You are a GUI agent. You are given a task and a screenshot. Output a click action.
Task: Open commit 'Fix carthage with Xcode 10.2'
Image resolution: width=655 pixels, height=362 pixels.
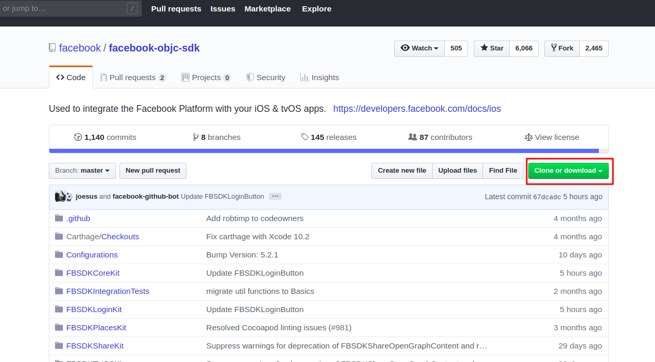258,237
